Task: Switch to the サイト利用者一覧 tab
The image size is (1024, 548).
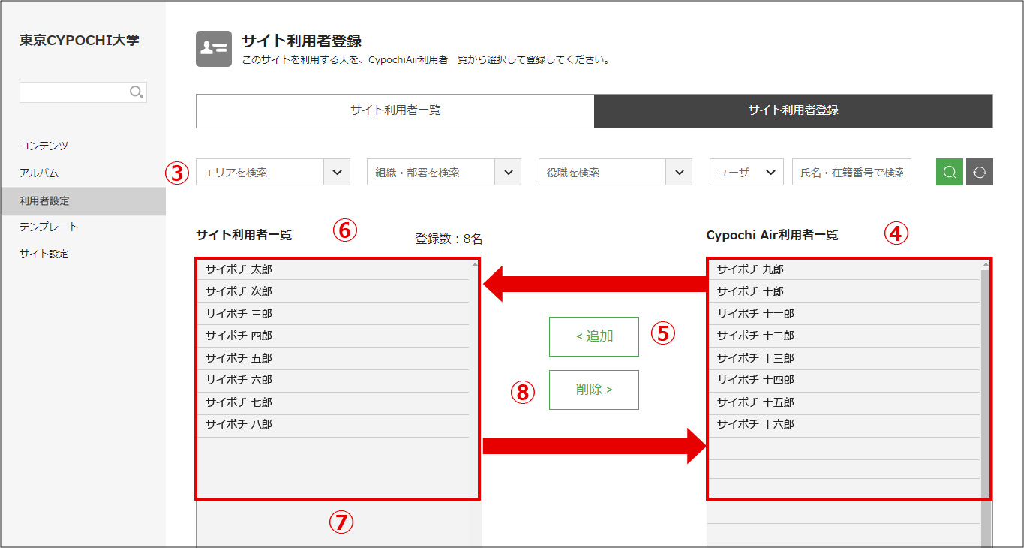Action: coord(395,110)
